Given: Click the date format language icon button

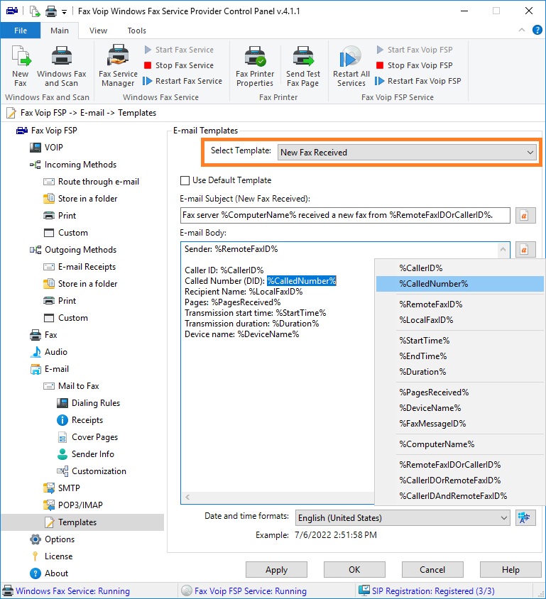Looking at the screenshot, I should tap(525, 517).
